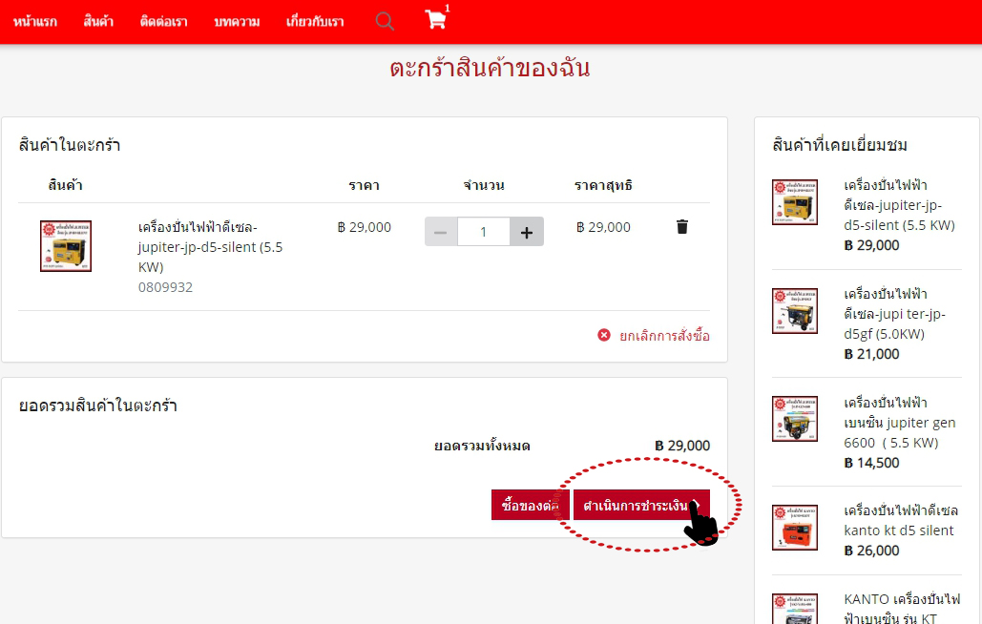The width and height of the screenshot is (982, 624).
Task: Open sidebar link jupiter gen 6600 (5.5 KW)
Action: point(900,423)
